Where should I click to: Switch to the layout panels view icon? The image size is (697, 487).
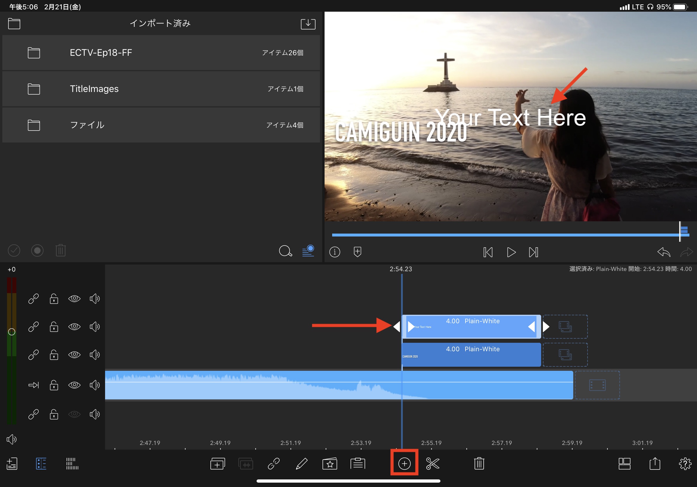point(624,464)
